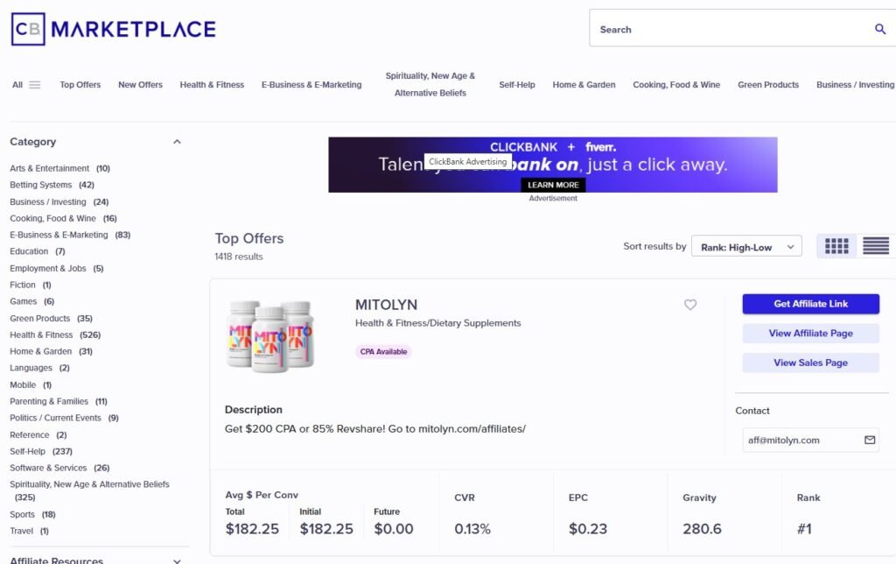Switch to grid view layout
Image resolution: width=896 pixels, height=564 pixels.
click(x=836, y=246)
